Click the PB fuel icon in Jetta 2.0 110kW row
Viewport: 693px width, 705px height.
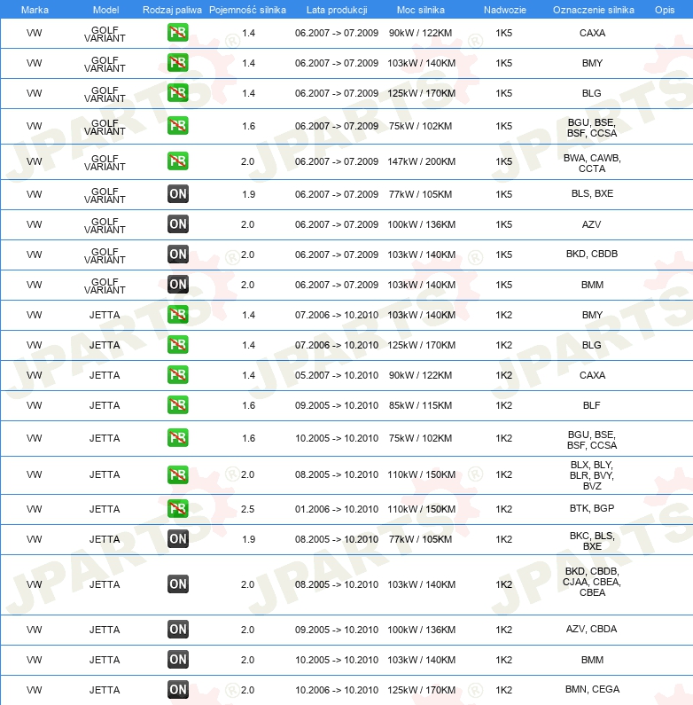(x=177, y=474)
